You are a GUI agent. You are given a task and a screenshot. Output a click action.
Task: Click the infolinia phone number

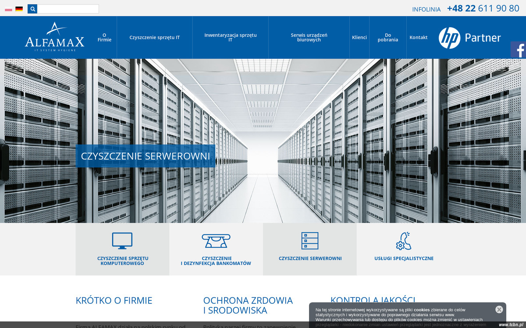coord(483,8)
